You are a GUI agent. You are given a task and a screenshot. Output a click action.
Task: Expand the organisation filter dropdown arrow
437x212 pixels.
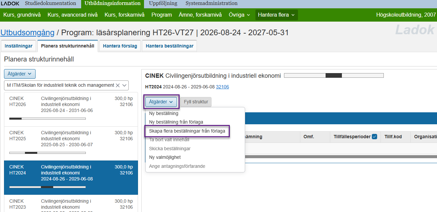click(124, 85)
